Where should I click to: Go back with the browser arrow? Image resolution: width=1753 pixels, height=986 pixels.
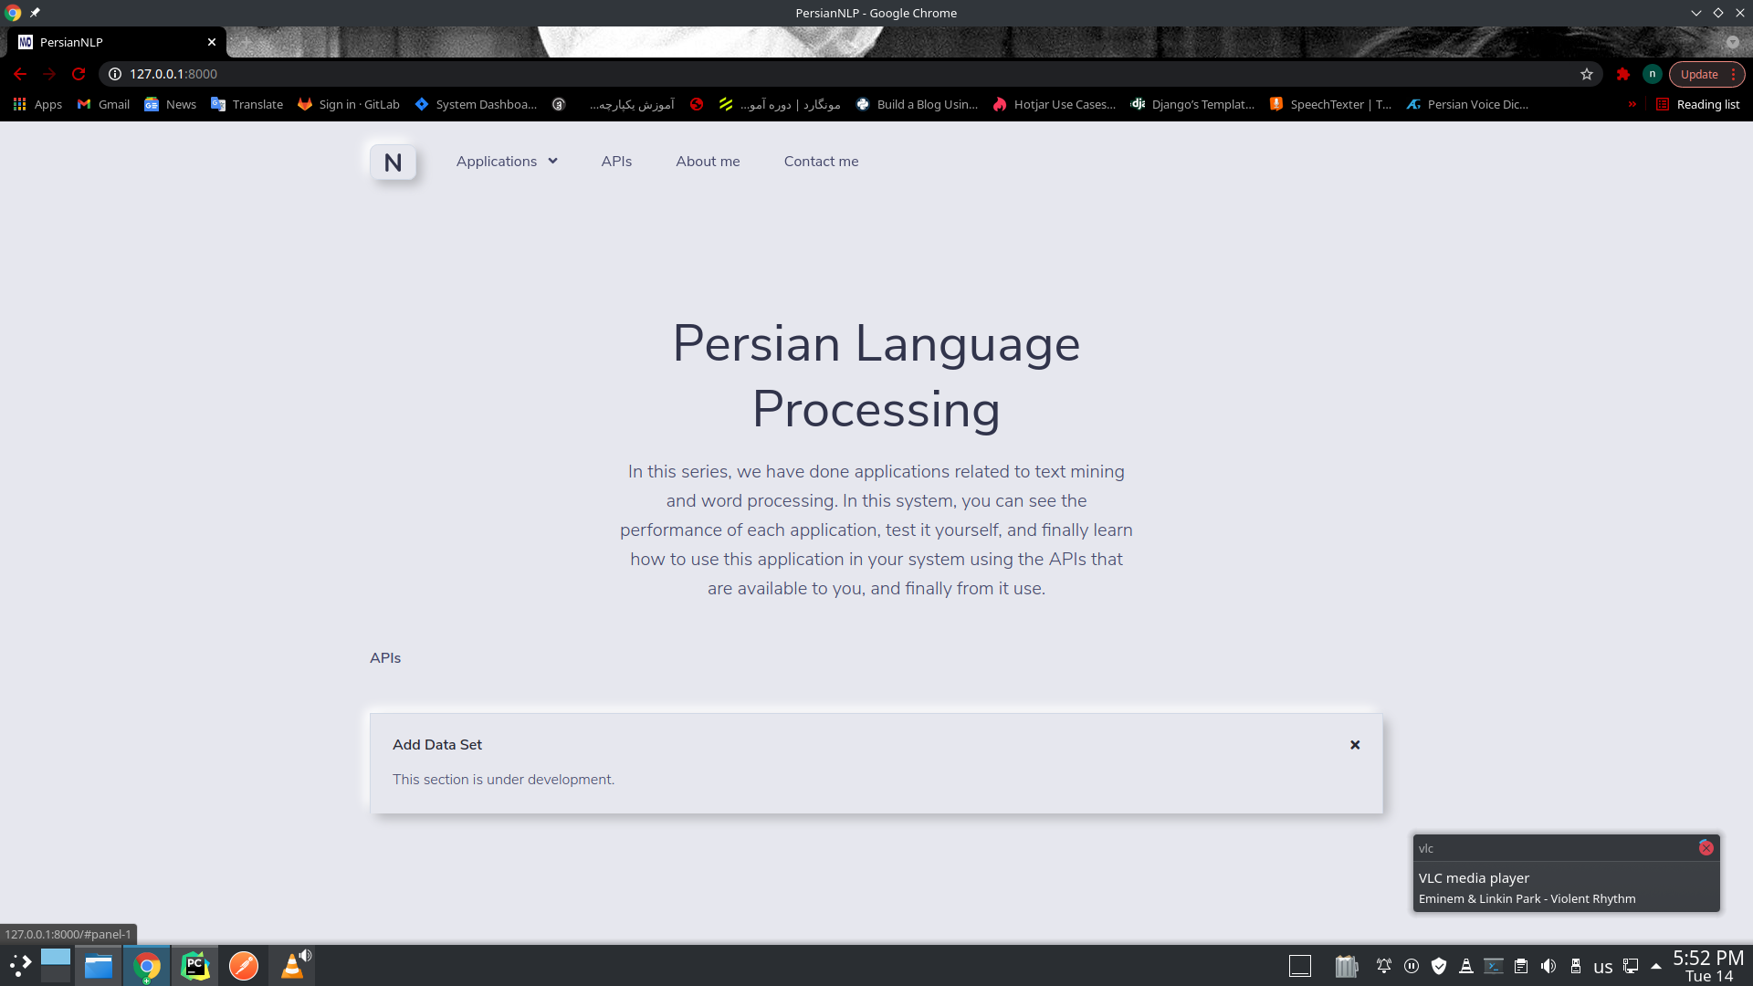pos(20,74)
